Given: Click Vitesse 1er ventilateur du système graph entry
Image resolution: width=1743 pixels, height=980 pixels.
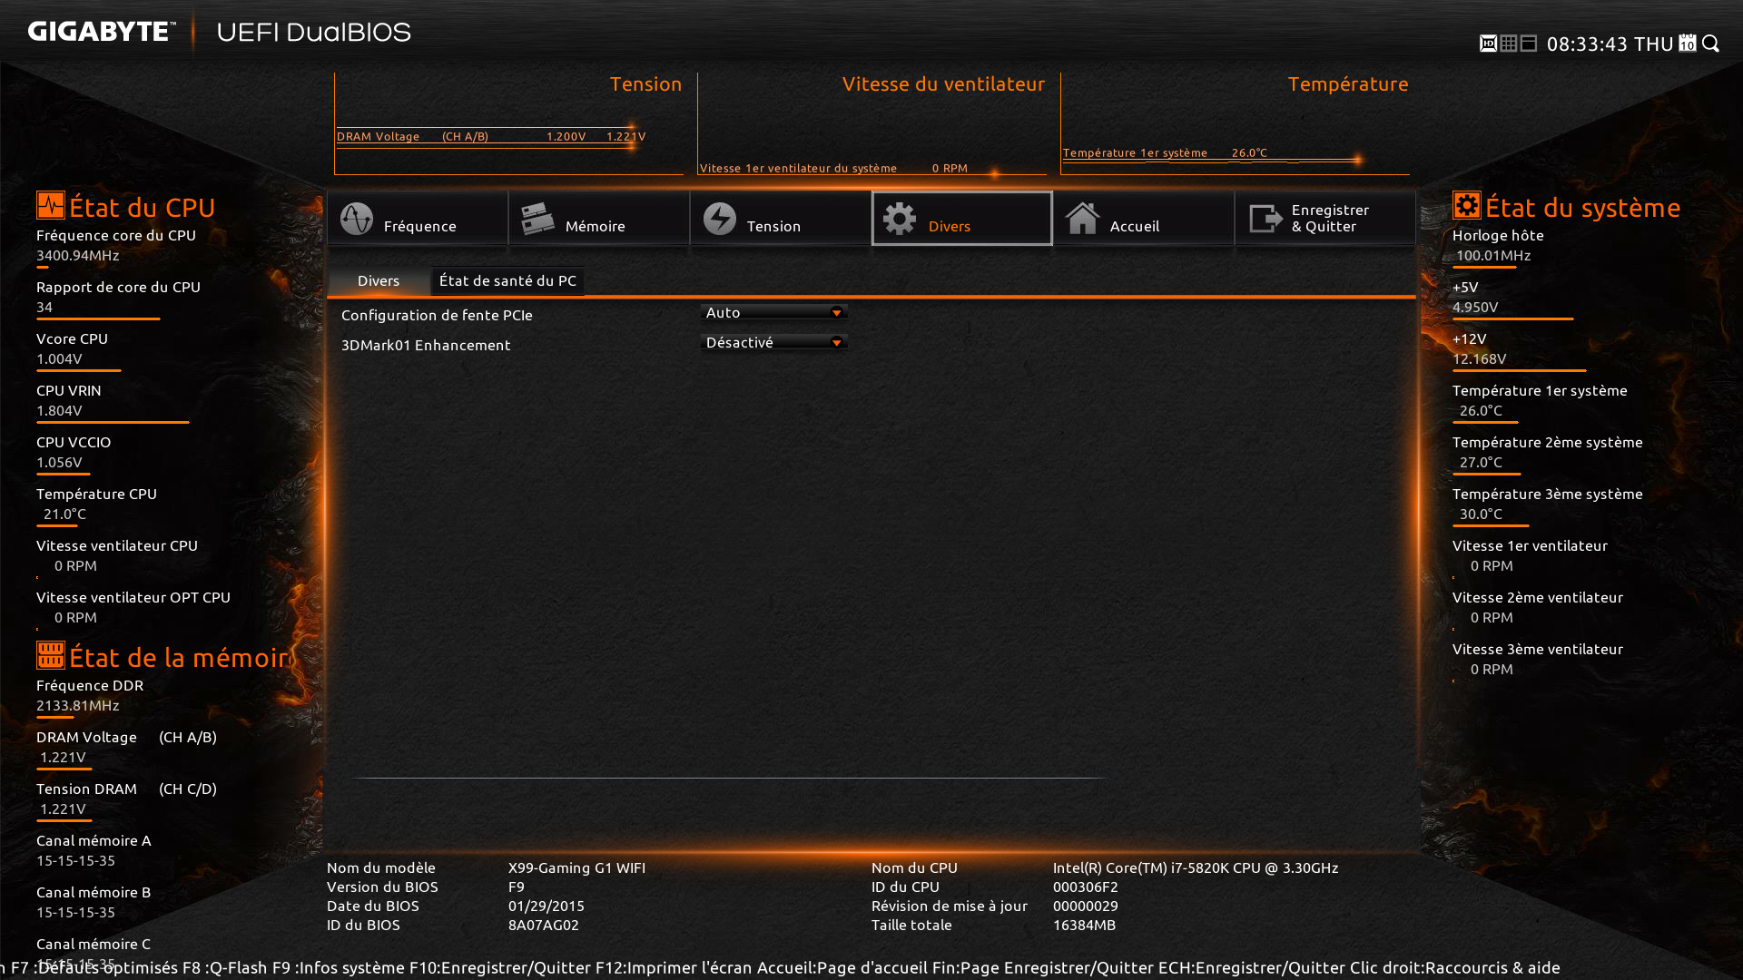Looking at the screenshot, I should coord(833,168).
